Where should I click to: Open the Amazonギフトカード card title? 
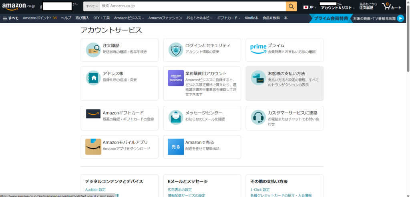click(x=123, y=113)
